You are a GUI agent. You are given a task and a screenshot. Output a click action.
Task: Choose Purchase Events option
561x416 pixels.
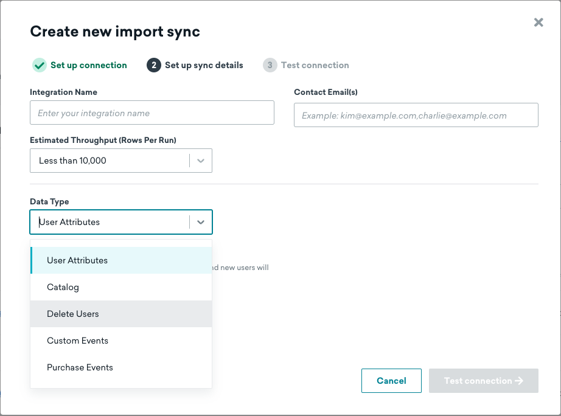click(121, 367)
